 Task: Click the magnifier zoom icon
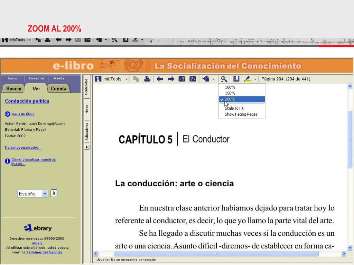point(224,79)
